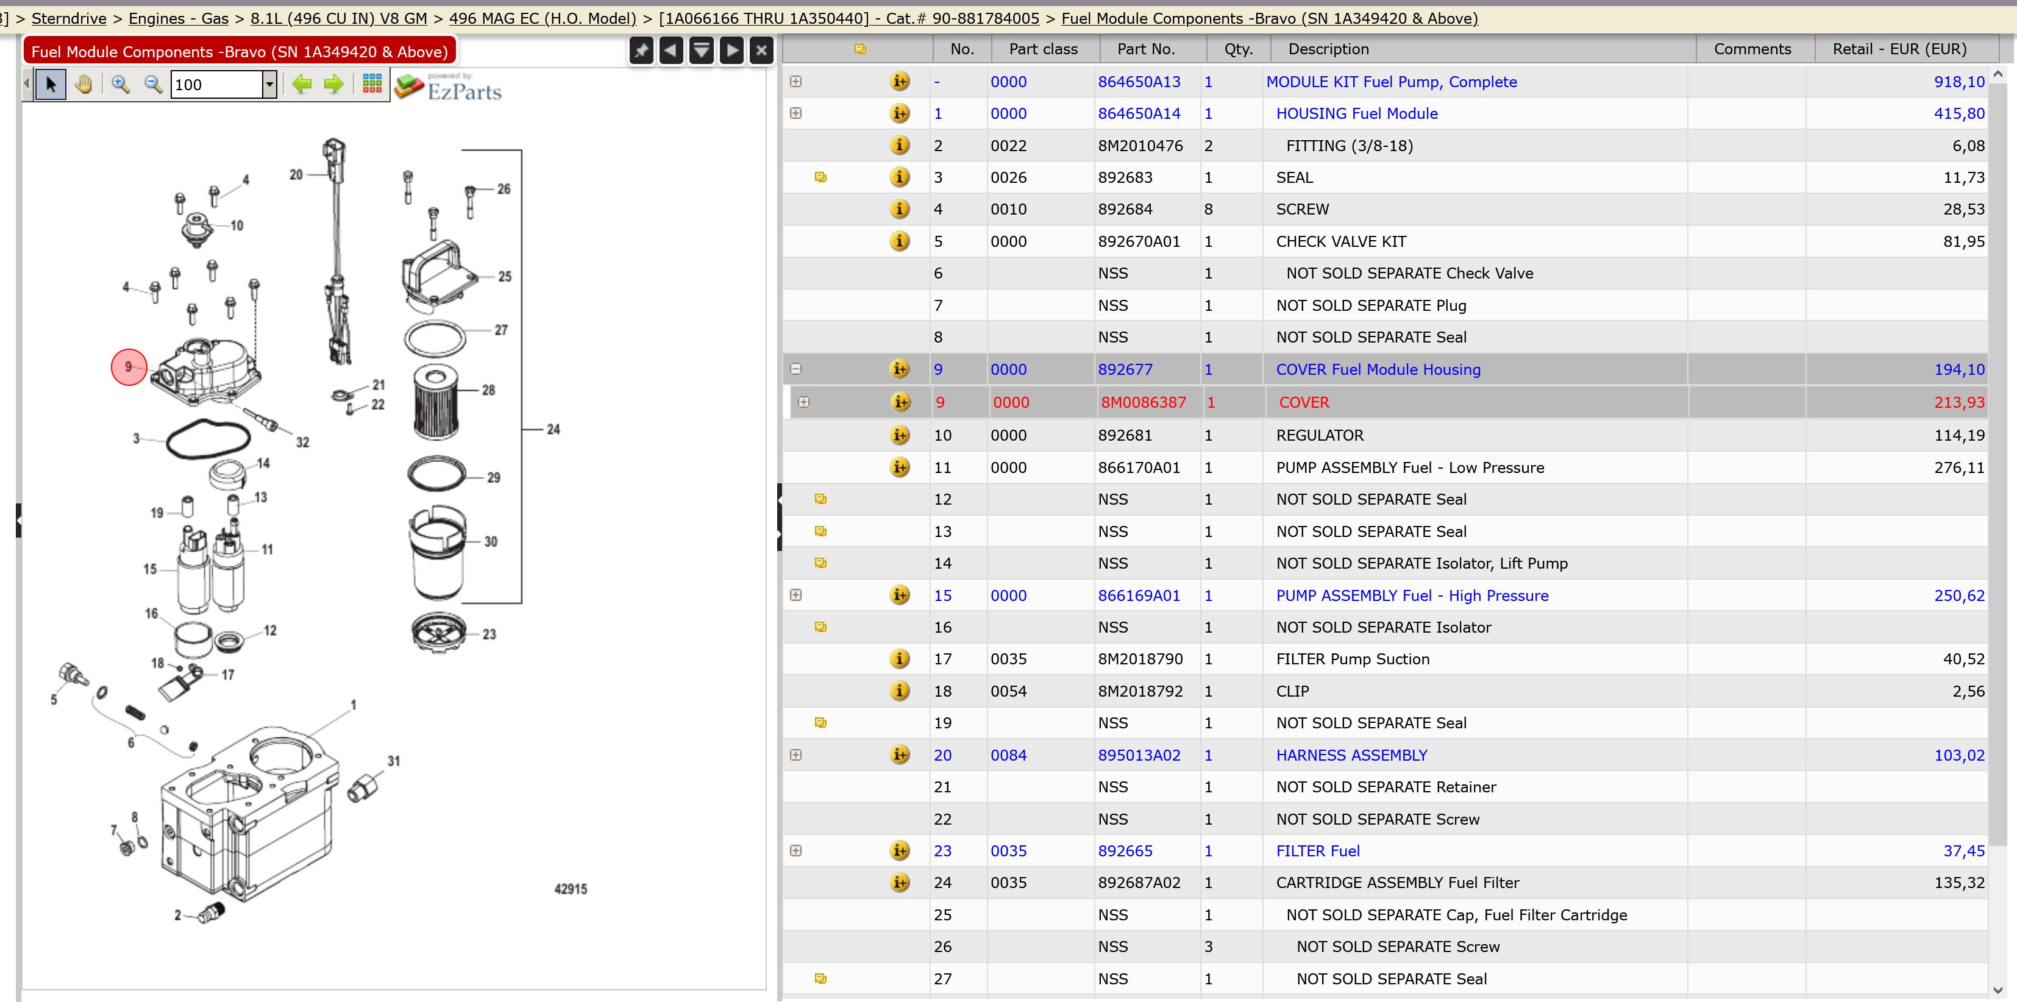Click the red Fuel Module Components title tab

tap(240, 51)
